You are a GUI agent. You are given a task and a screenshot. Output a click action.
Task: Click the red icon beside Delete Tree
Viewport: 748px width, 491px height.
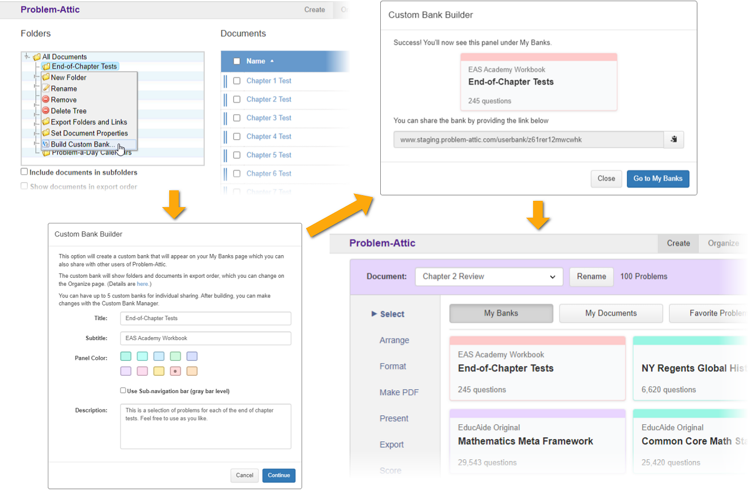[x=46, y=111]
